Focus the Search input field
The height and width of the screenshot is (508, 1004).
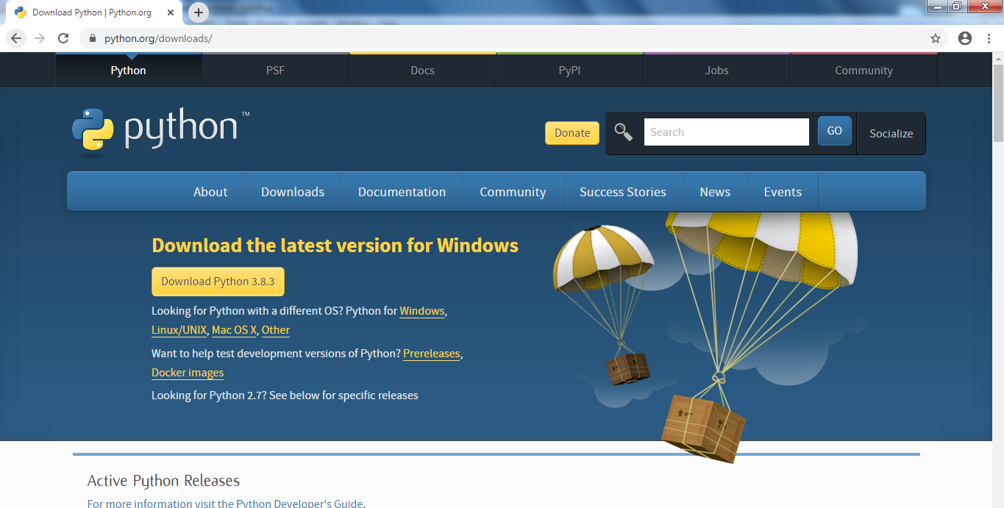tap(727, 132)
